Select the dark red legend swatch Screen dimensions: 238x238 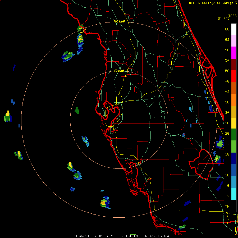pyautogui.click(x=234, y=64)
